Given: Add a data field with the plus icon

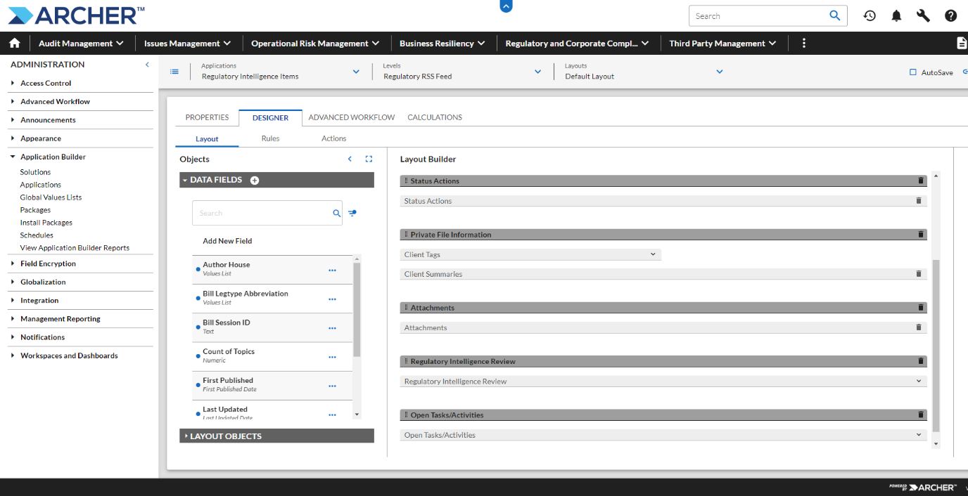Looking at the screenshot, I should click(255, 181).
